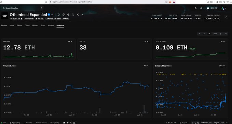The image size is (232, 124).
Task: Click the Search OpenSea field
Action: 23,8
